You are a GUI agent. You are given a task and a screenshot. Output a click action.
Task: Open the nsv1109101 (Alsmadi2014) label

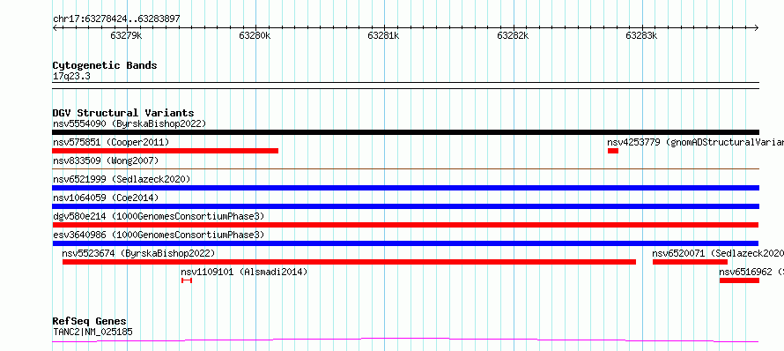[x=244, y=272]
